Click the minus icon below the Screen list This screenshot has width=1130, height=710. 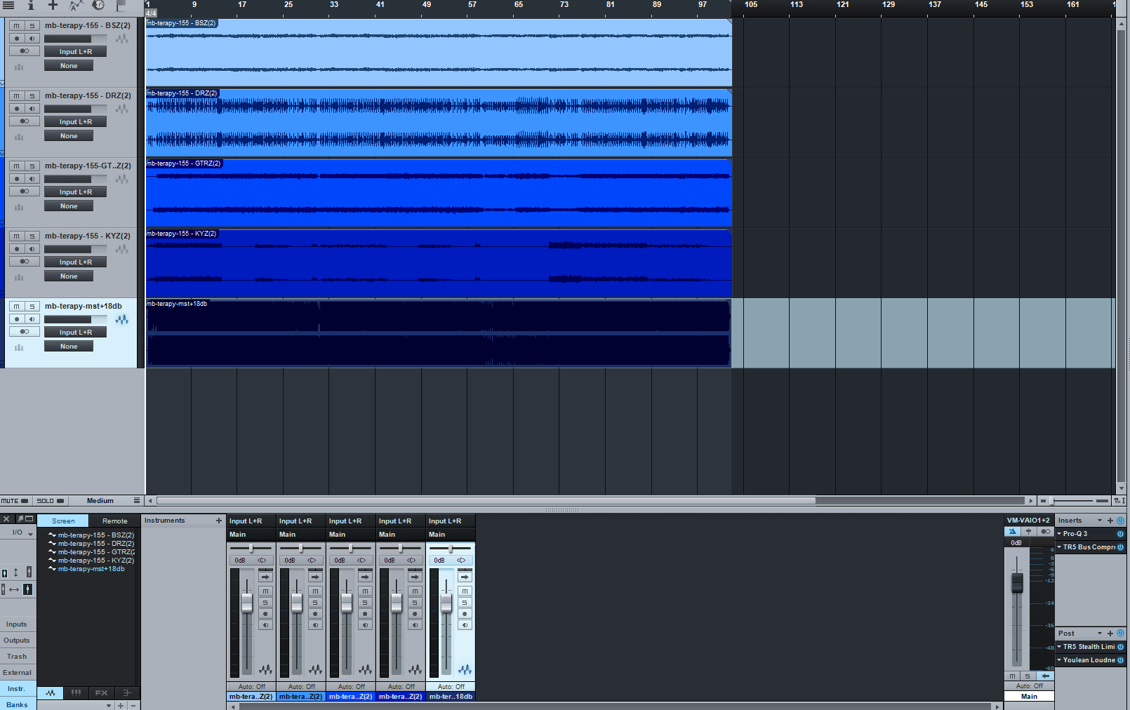point(133,705)
